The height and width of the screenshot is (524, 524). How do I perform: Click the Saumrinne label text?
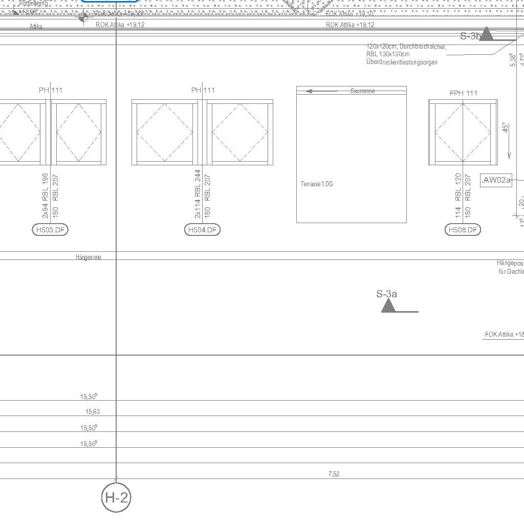click(x=362, y=91)
